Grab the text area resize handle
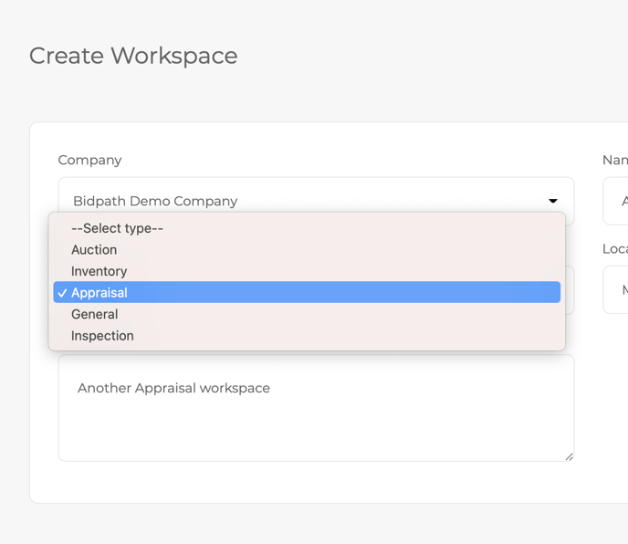 [x=570, y=456]
